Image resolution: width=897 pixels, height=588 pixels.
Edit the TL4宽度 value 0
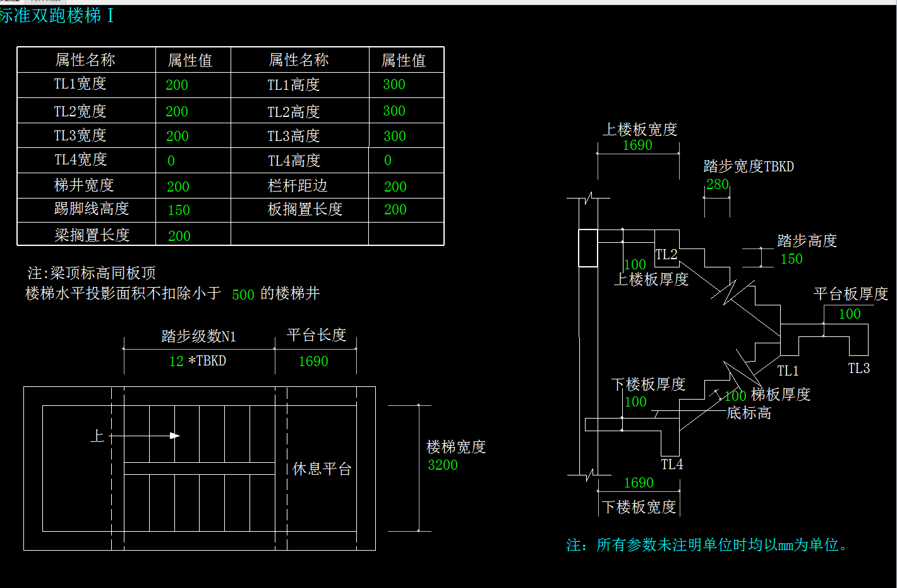pyautogui.click(x=171, y=161)
